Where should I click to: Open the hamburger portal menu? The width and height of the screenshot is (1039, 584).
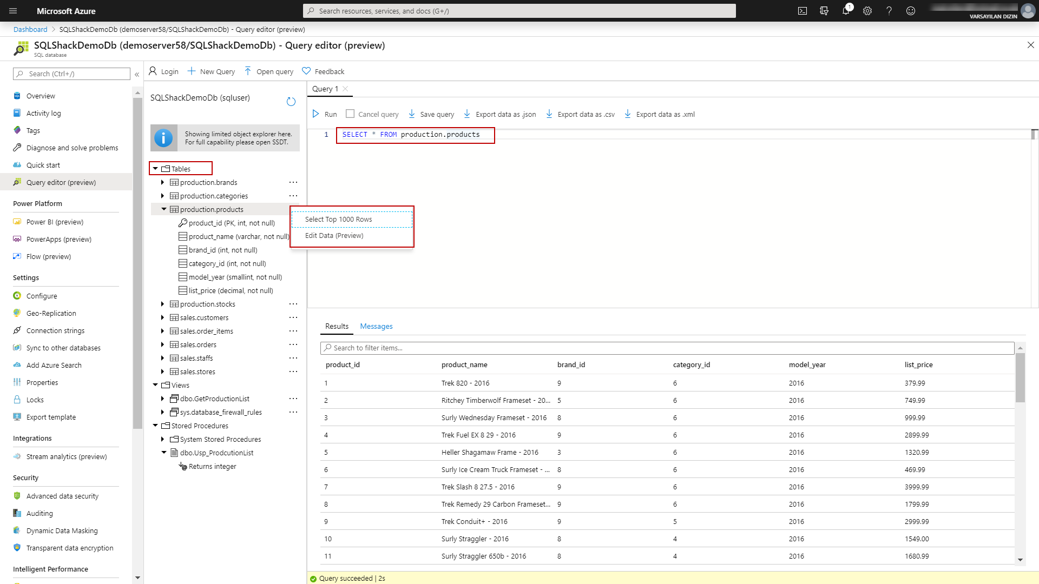click(x=13, y=11)
